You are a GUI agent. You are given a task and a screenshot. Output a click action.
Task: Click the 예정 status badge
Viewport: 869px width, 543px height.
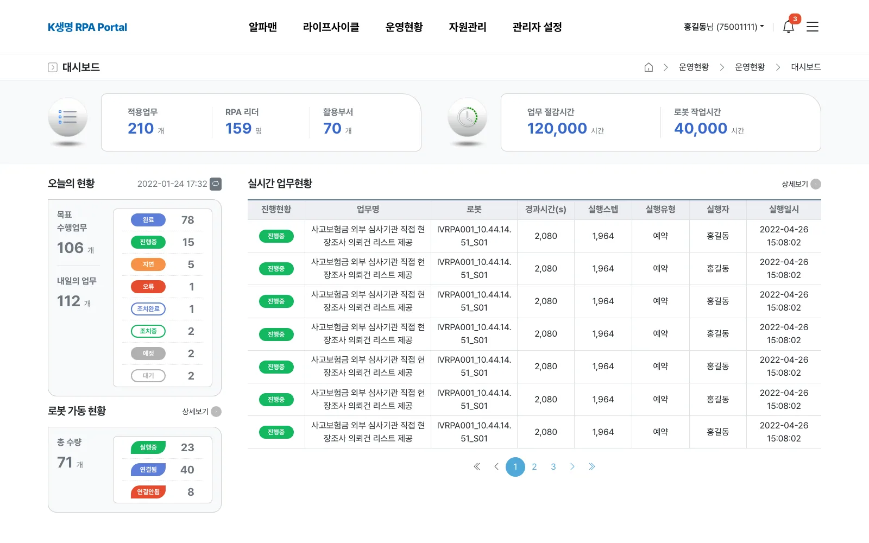148,353
